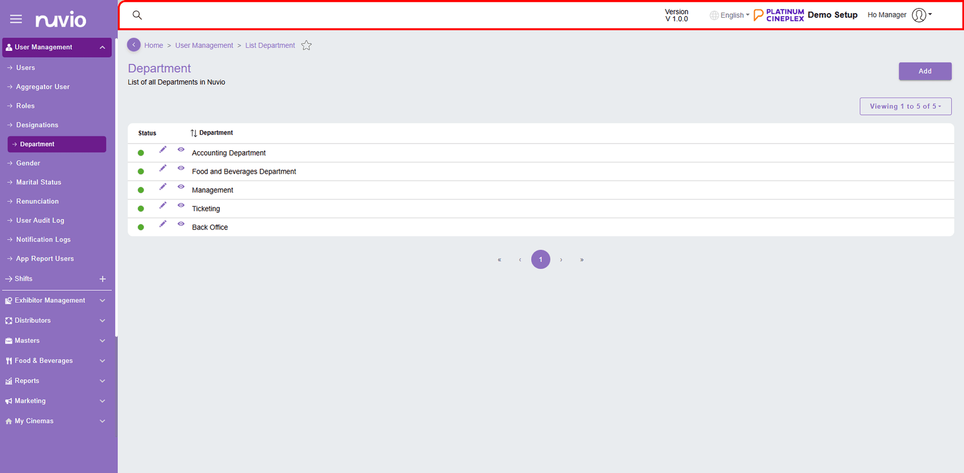This screenshot has width=964, height=473.
Task: Click the Add button
Action: click(x=925, y=71)
